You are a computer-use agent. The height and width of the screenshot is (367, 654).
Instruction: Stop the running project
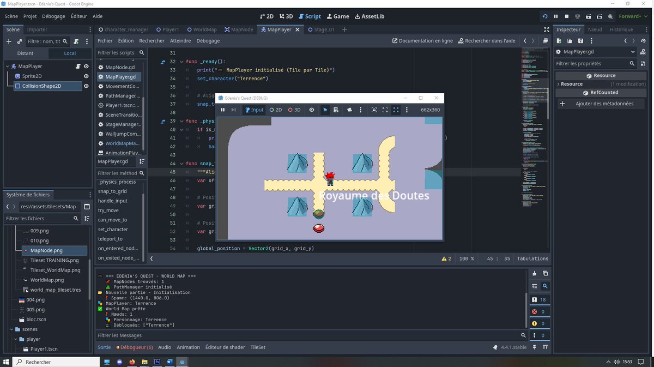click(567, 16)
